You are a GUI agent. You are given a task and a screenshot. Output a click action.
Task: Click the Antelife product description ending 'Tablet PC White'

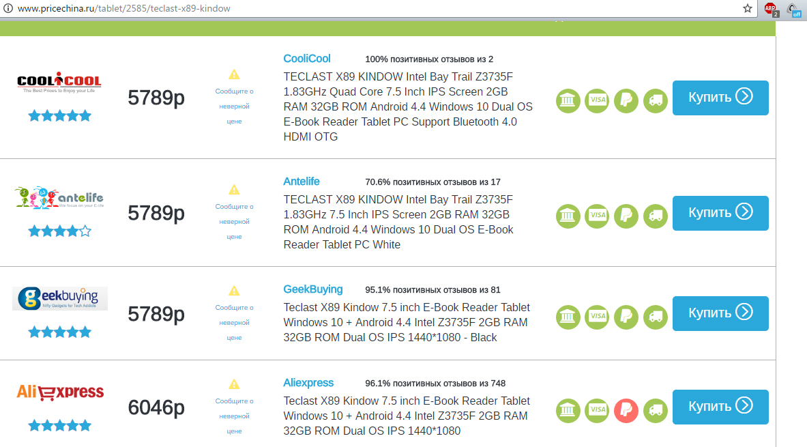398,222
